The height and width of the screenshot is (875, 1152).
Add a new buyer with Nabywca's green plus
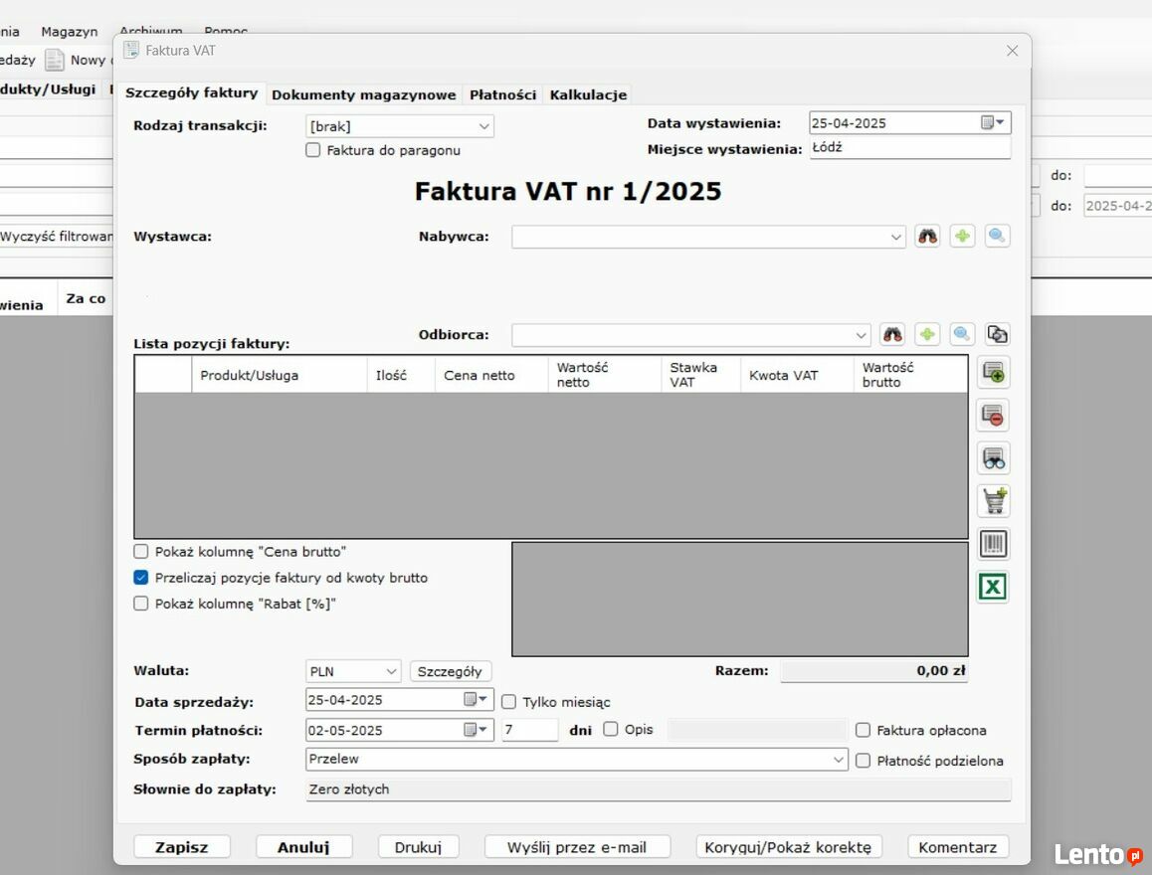(962, 237)
